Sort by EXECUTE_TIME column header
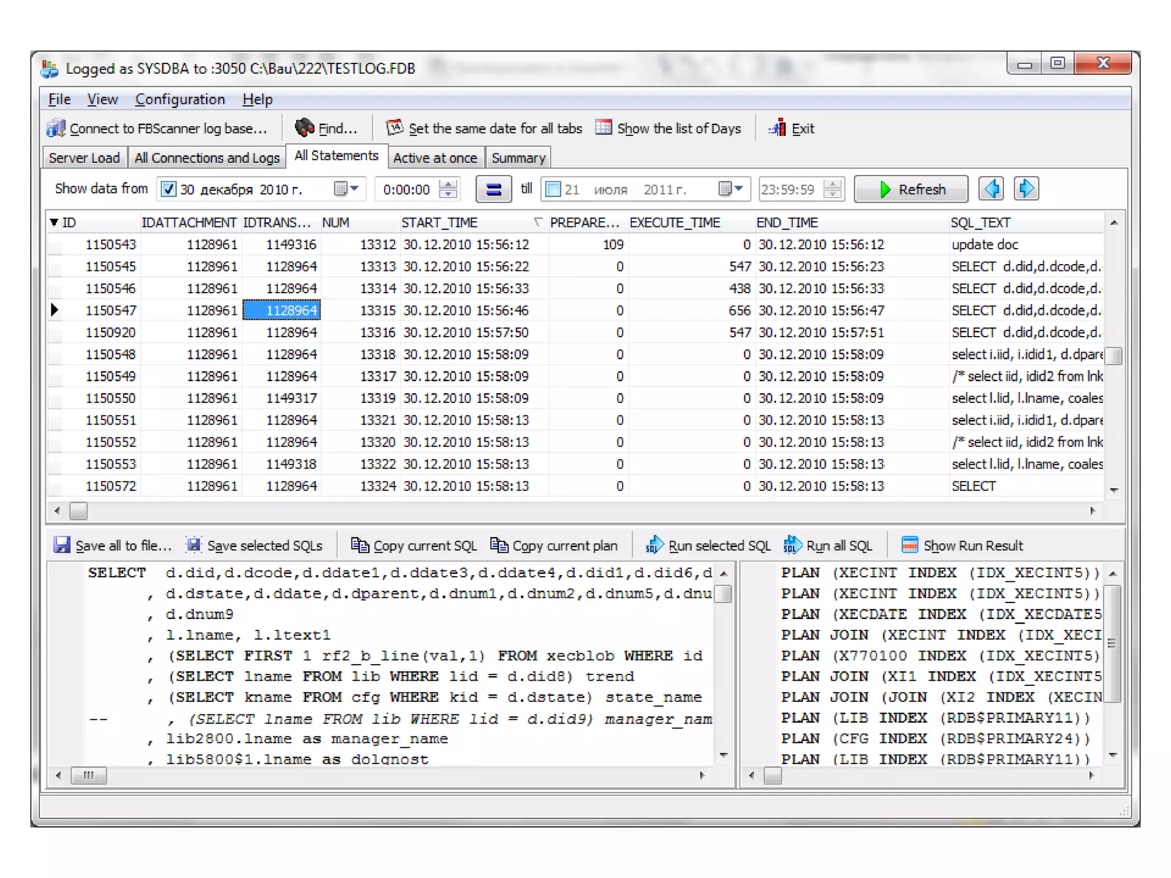Screen dimensions: 1171x878 pyautogui.click(x=691, y=222)
